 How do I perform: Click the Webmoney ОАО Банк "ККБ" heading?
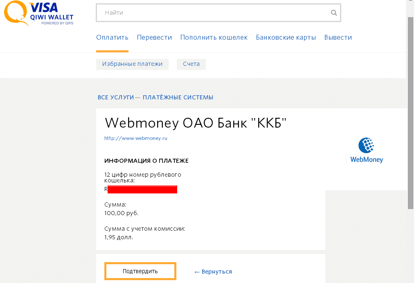196,123
